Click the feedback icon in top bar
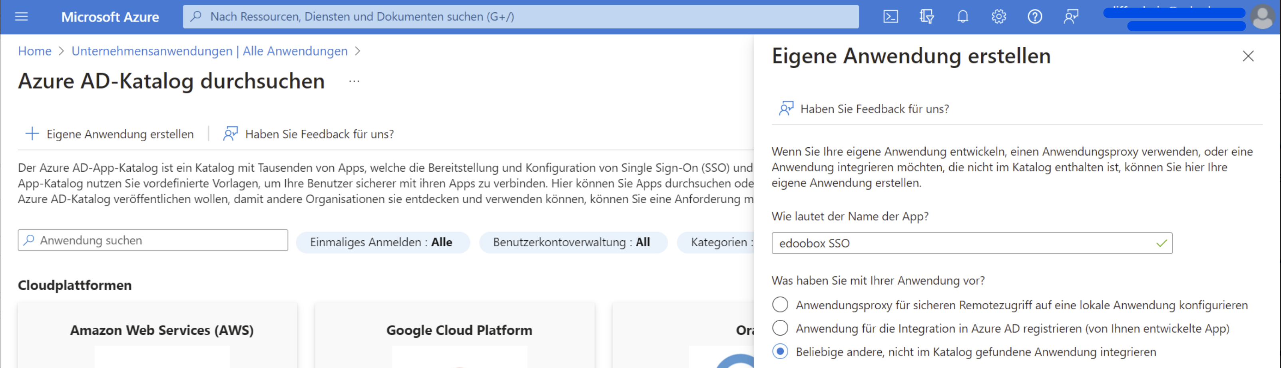 tap(1071, 17)
